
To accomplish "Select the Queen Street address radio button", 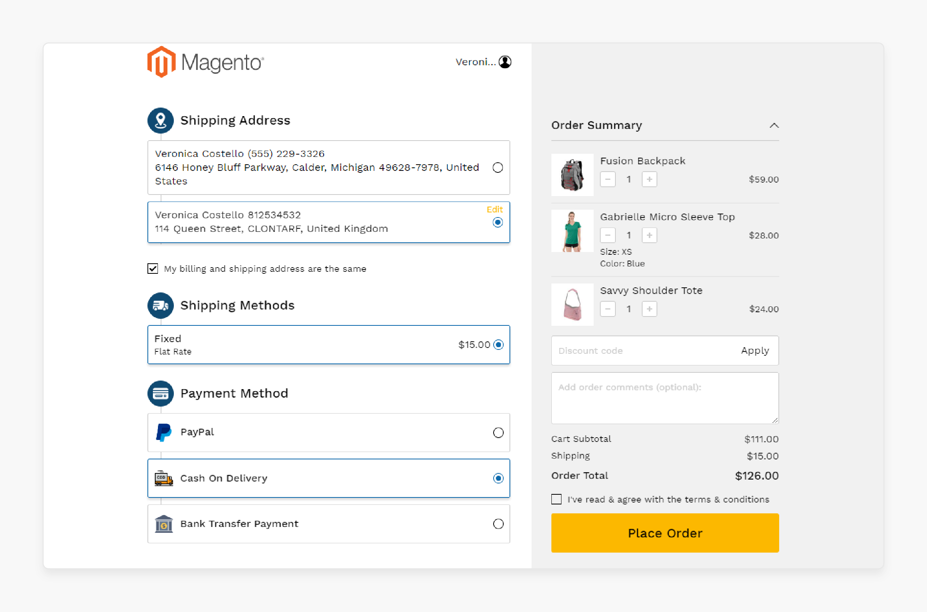I will (x=497, y=223).
